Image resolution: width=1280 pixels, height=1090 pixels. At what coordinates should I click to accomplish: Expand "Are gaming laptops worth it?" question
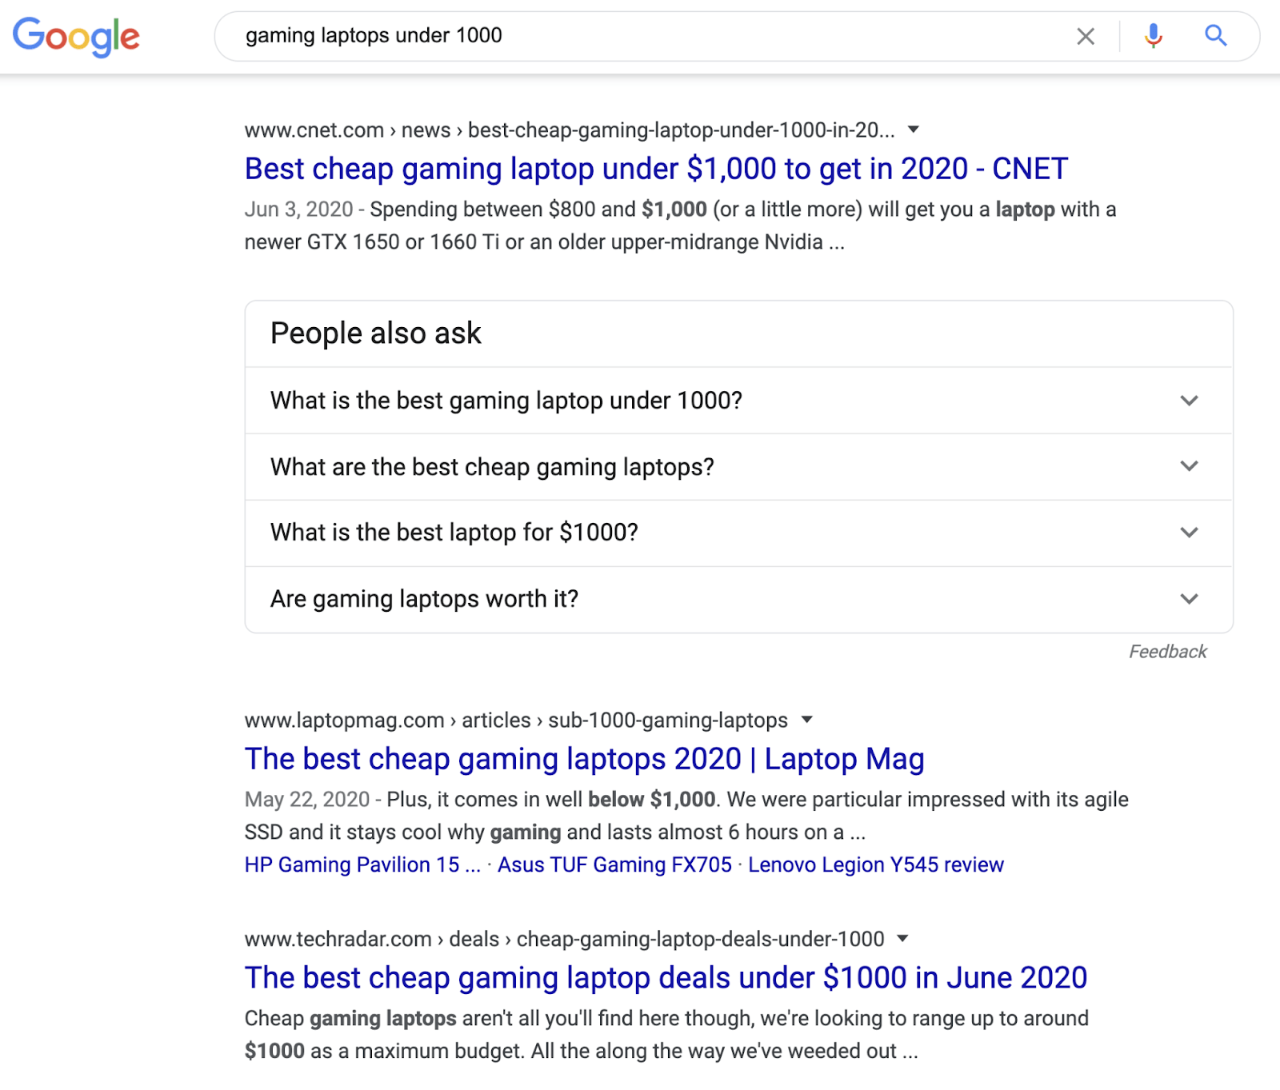pyautogui.click(x=738, y=599)
